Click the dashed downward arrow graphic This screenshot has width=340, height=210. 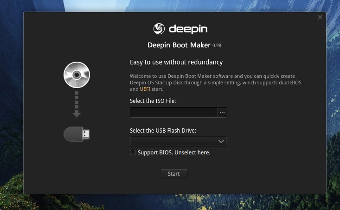(x=77, y=104)
